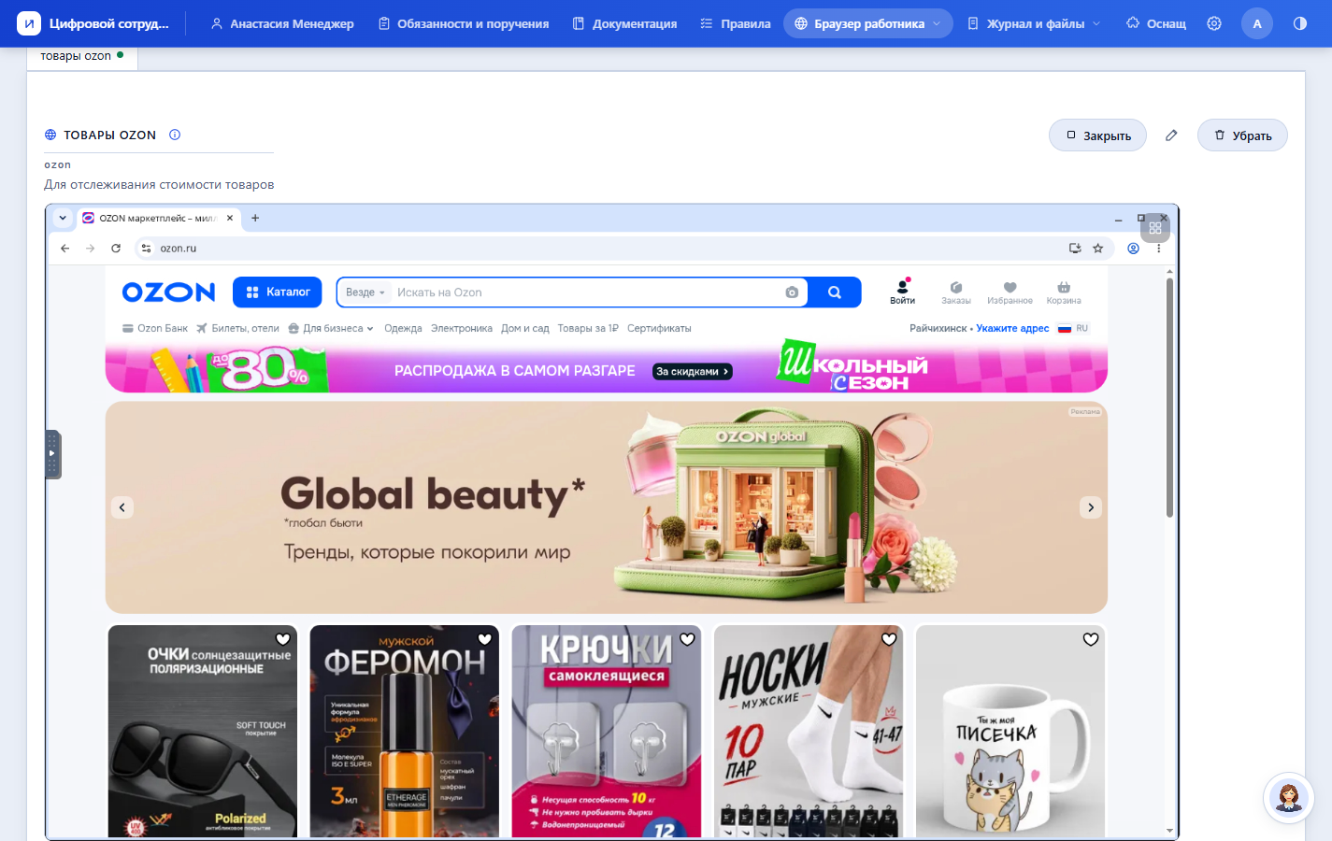Image resolution: width=1332 pixels, height=841 pixels.
Task: Open Корзина cart icon
Action: pos(1064,292)
